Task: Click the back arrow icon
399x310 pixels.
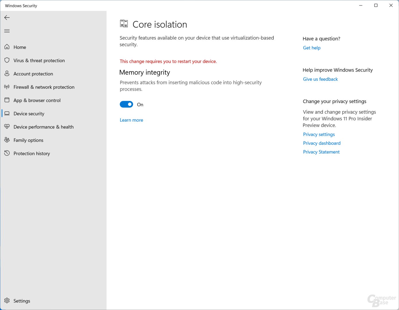Action: pyautogui.click(x=7, y=18)
